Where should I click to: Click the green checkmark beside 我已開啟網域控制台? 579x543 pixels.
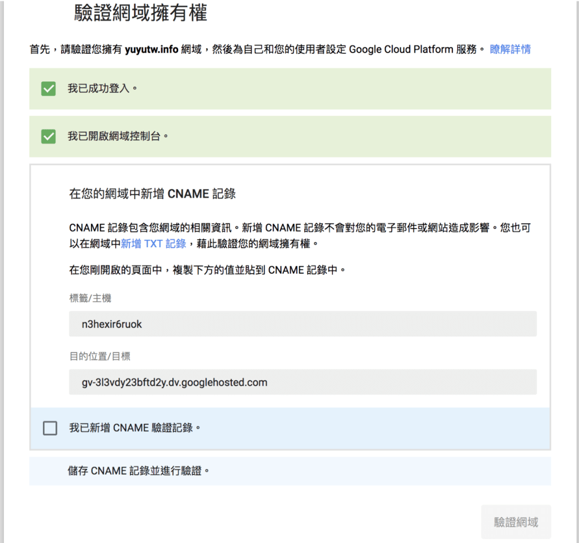click(48, 136)
